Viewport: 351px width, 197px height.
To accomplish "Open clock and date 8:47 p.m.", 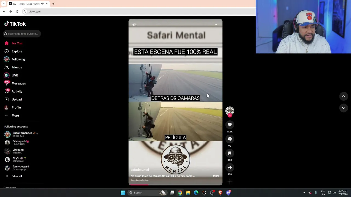I will [343, 193].
